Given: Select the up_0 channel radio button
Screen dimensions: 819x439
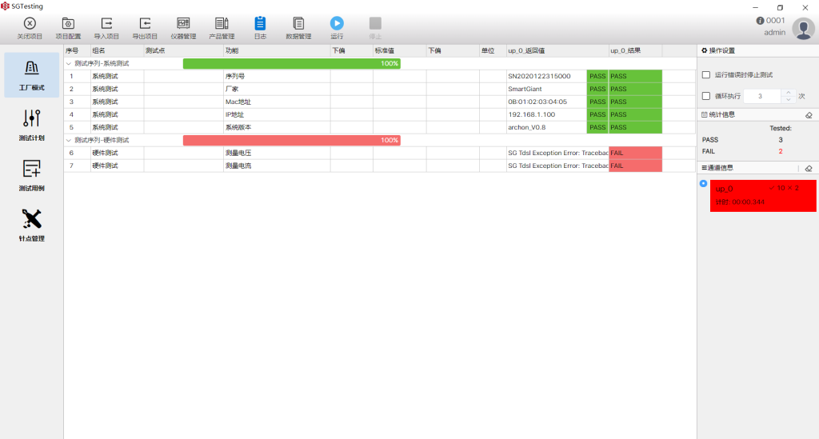Looking at the screenshot, I should click(x=704, y=183).
